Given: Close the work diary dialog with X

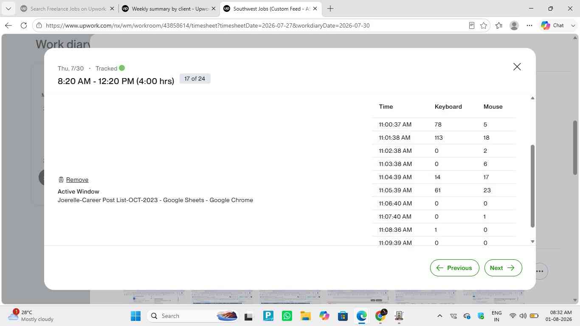Looking at the screenshot, I should [x=517, y=67].
